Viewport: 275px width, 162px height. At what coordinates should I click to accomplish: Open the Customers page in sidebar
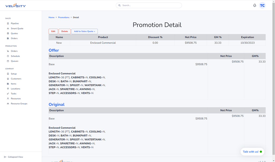pos(16,79)
